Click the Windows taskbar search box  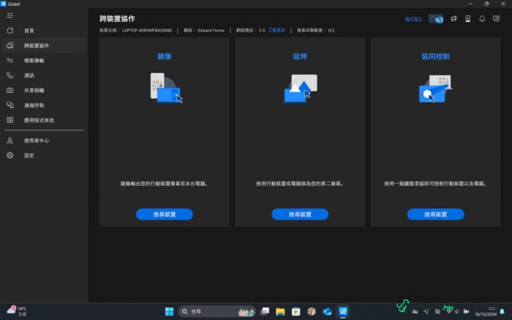217,311
